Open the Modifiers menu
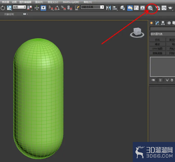Viewport: 175px width, 162px height. [5, 2]
